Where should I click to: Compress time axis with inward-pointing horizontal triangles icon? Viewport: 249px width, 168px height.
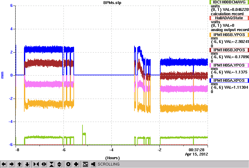pos(36,164)
